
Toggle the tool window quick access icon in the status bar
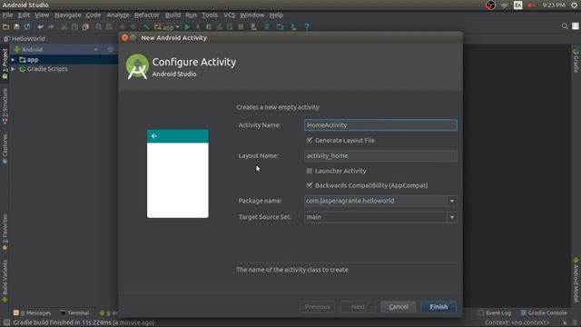pos(6,322)
